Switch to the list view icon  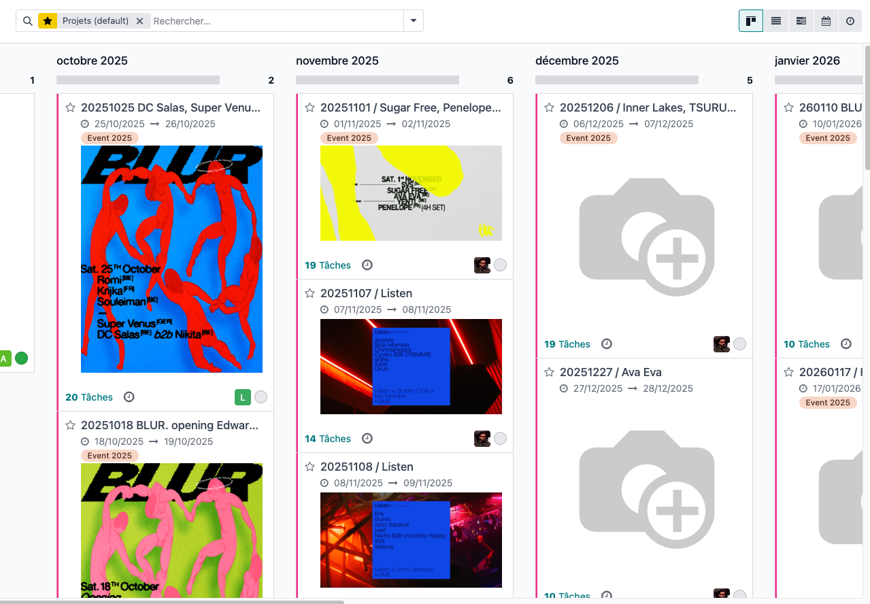click(776, 20)
